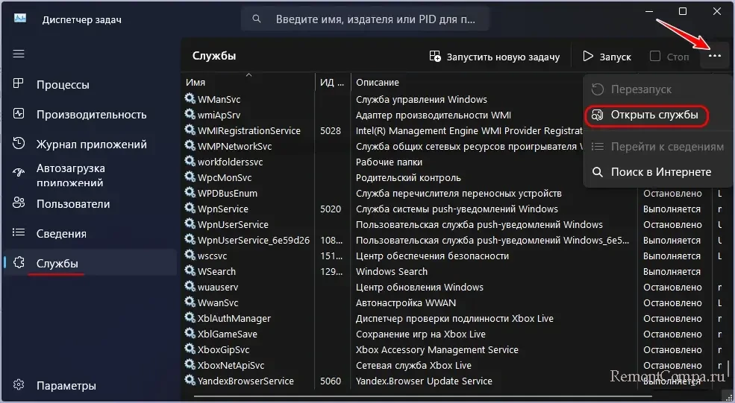Choose "Открыть службы" from the dropdown menu
Image resolution: width=735 pixels, height=403 pixels.
(x=646, y=115)
